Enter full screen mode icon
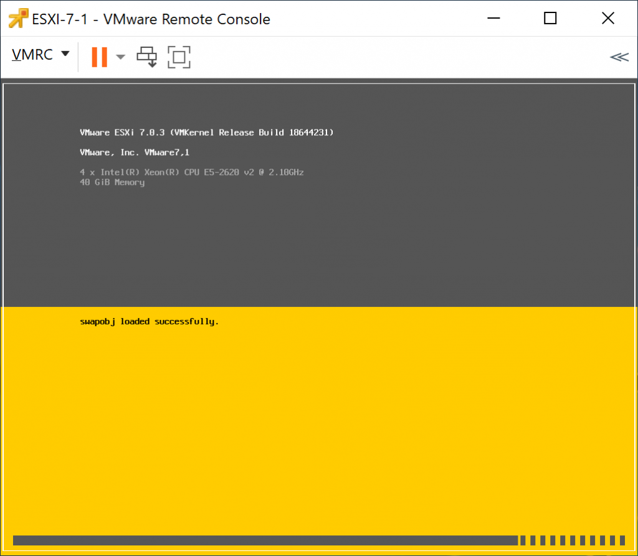 click(179, 57)
